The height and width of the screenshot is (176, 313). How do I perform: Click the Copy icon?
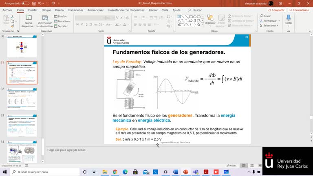(x=12, y=21)
